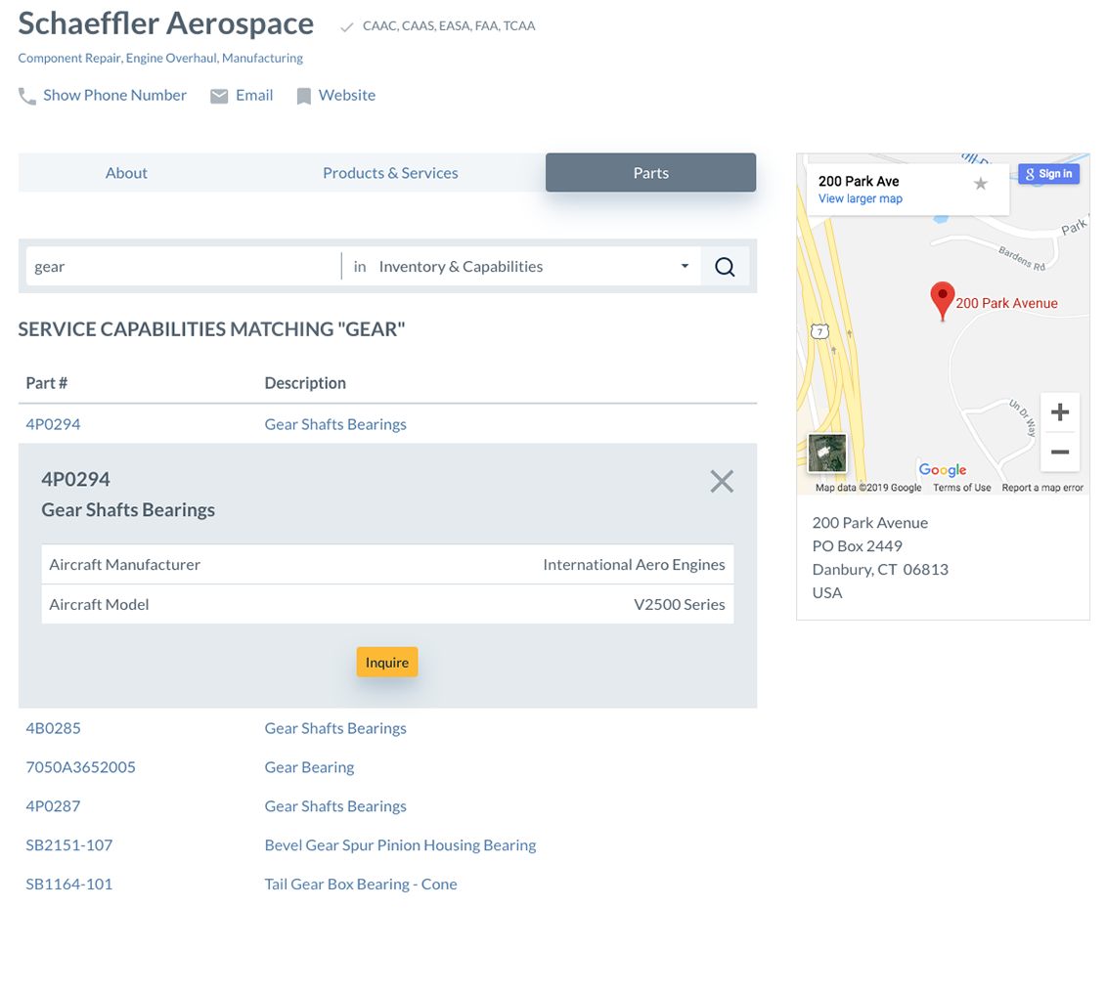
Task: Zoom in on the map
Action: click(1059, 413)
